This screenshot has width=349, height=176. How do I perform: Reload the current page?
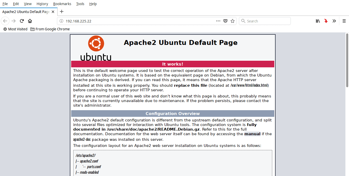(x=21, y=21)
